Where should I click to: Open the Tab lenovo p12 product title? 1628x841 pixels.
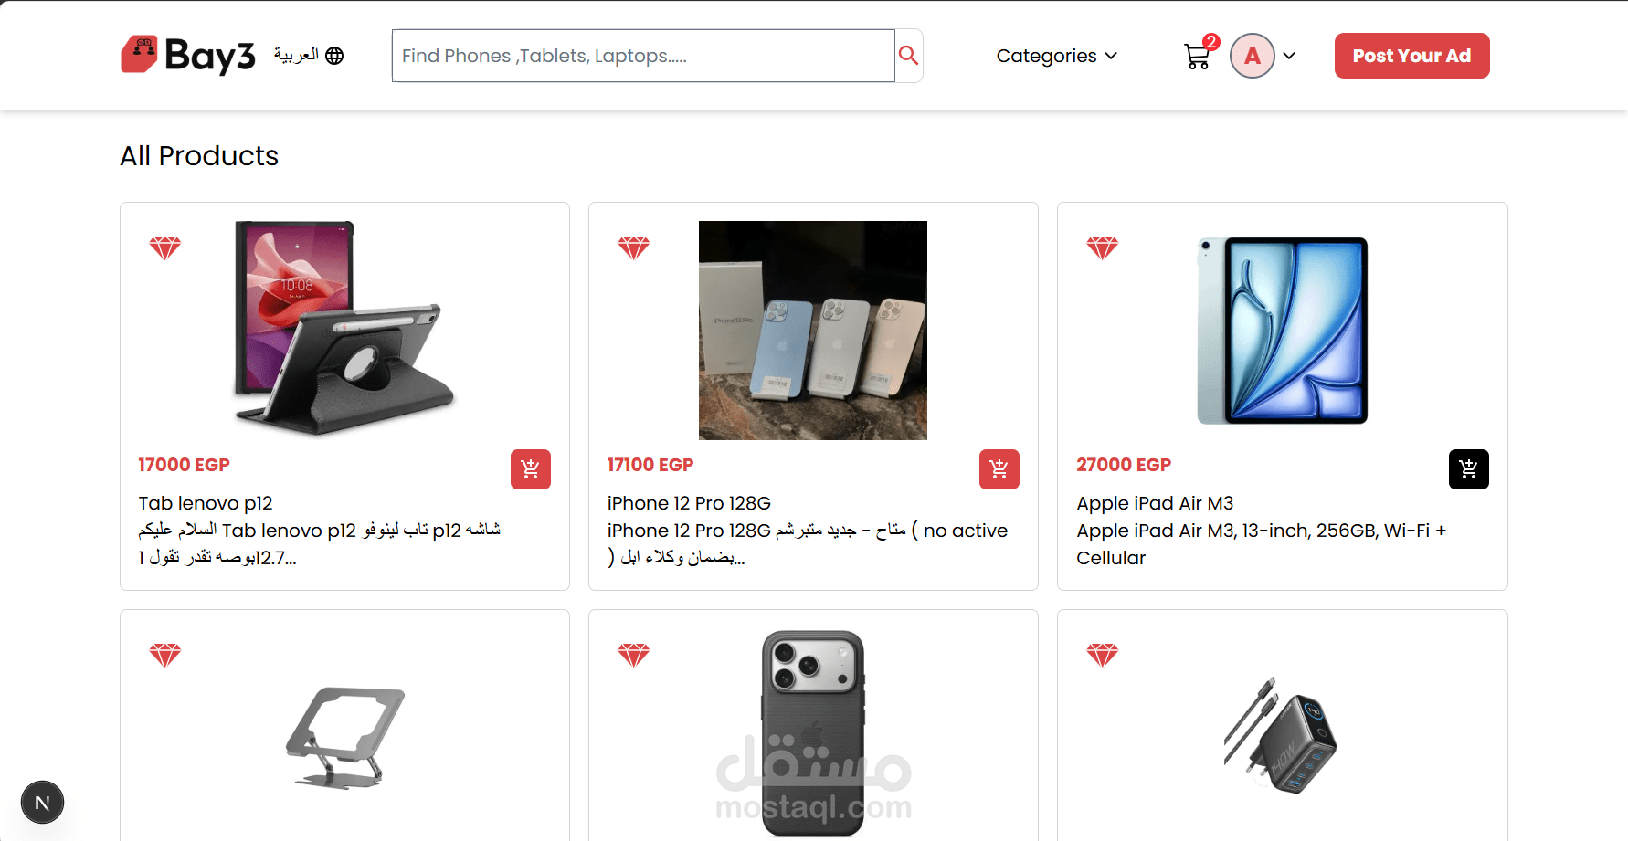pos(206,503)
